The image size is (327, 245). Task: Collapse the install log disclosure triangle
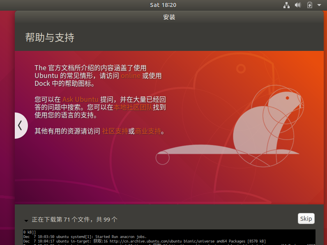(x=26, y=220)
